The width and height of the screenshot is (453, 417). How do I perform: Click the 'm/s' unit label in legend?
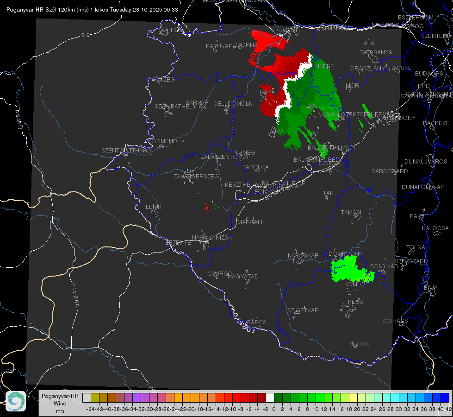click(60, 411)
